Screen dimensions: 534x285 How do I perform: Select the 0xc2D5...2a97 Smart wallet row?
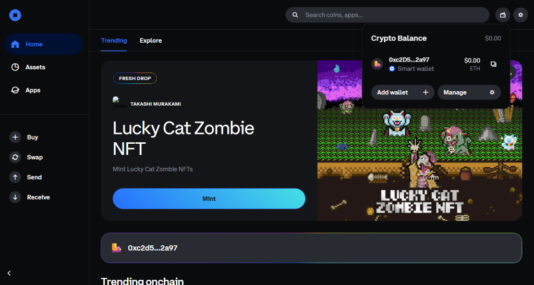click(436, 64)
